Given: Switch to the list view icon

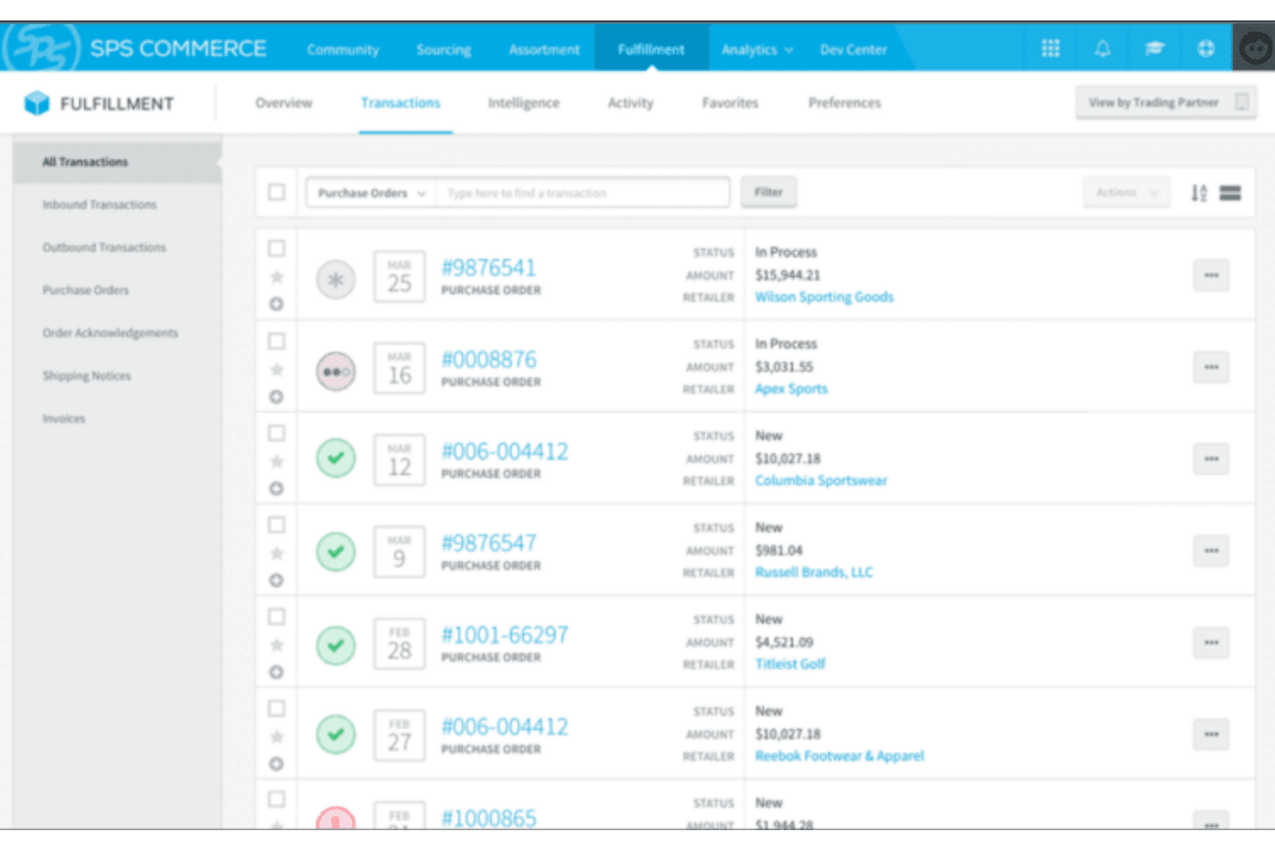Looking at the screenshot, I should (x=1230, y=193).
